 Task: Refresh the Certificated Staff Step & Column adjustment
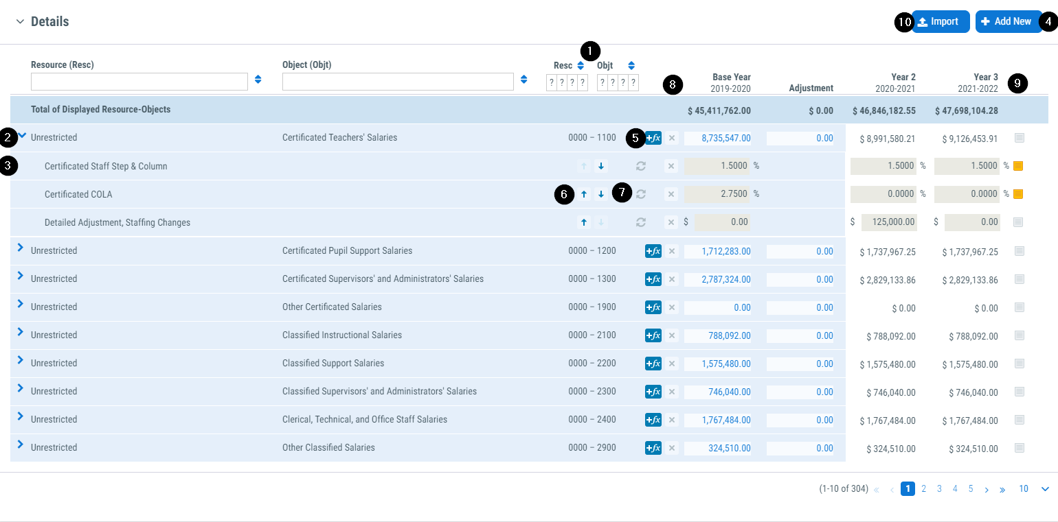pos(641,166)
